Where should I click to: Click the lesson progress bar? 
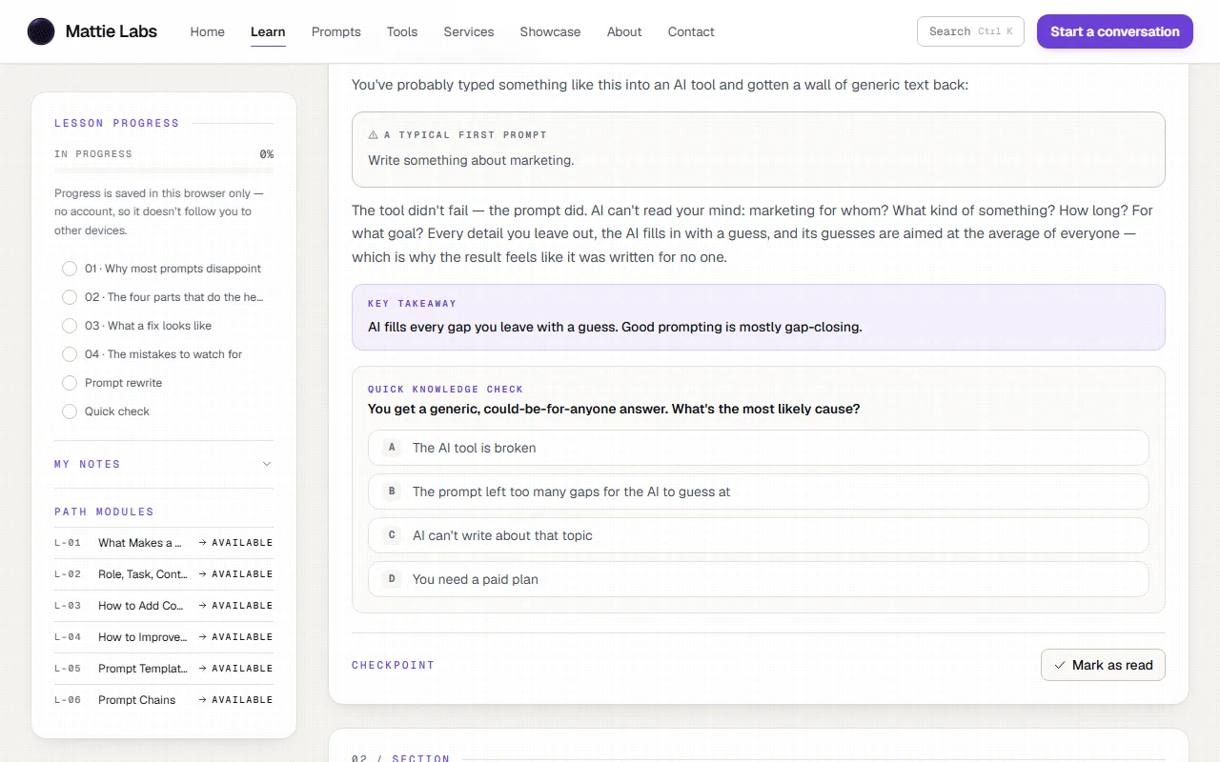[164, 170]
